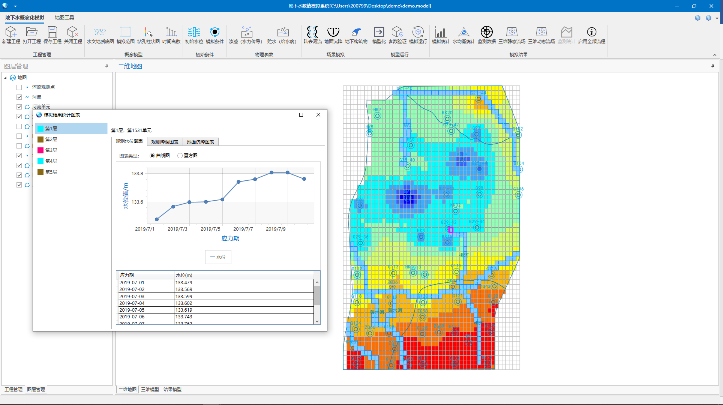
Task: Click the table scrollbar down arrow
Action: pyautogui.click(x=317, y=321)
